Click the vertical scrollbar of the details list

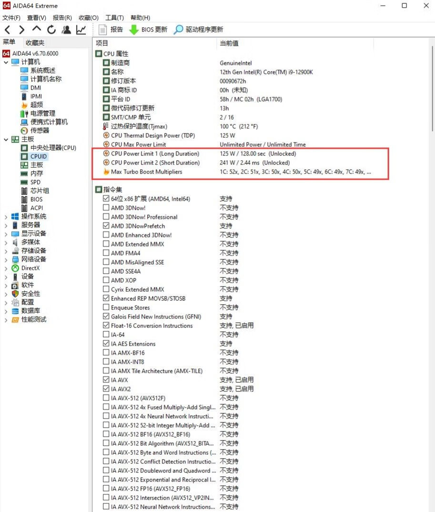[x=433, y=89]
